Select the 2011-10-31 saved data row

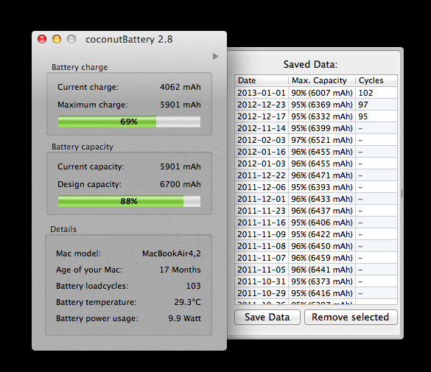point(316,281)
